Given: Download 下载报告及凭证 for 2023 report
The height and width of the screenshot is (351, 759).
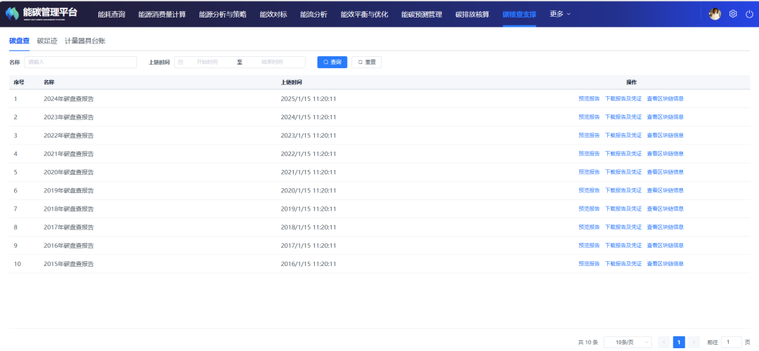Looking at the screenshot, I should pyautogui.click(x=623, y=117).
